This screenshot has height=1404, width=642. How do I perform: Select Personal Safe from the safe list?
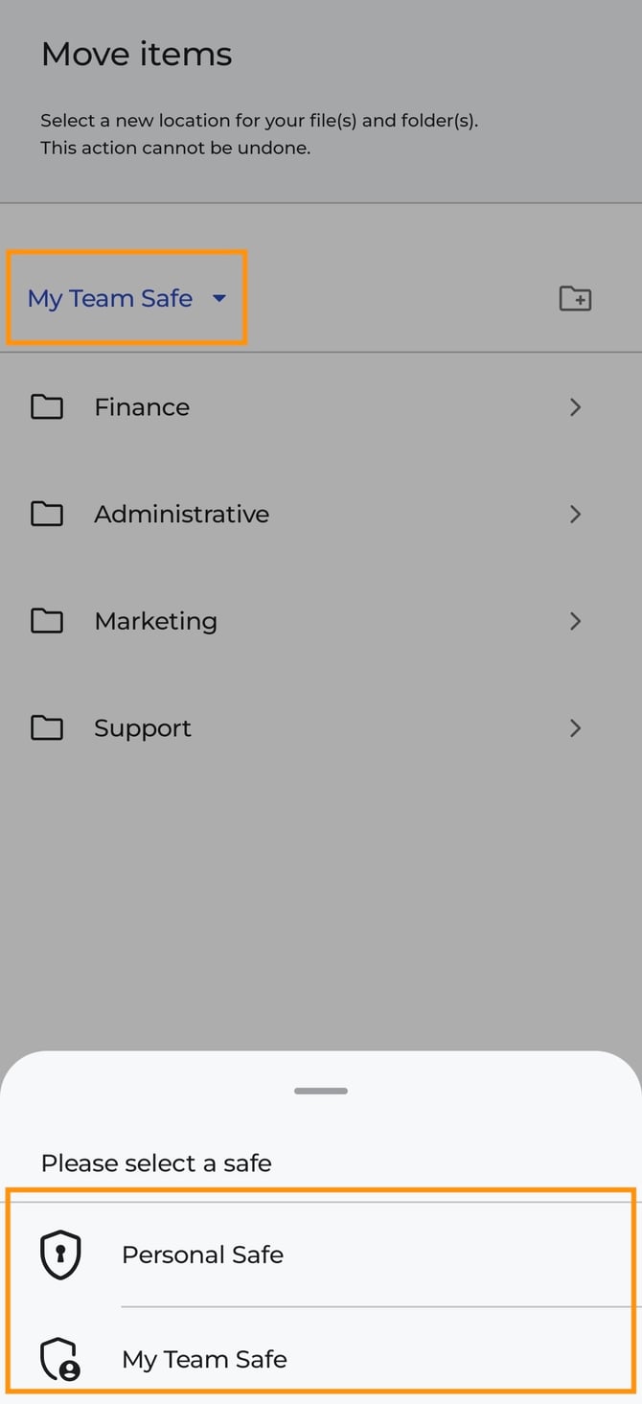(202, 1254)
